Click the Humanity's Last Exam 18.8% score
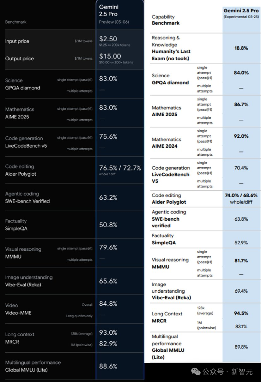The image size is (261, 382). tap(241, 48)
